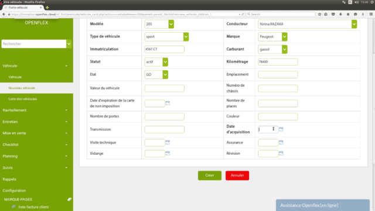Open the system volume indicator
Viewport: 375px width, 211px height.
click(357, 2)
